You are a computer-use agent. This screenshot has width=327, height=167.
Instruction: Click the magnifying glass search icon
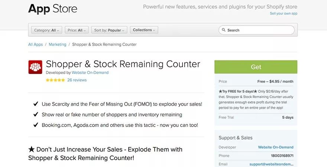[x=224, y=30]
